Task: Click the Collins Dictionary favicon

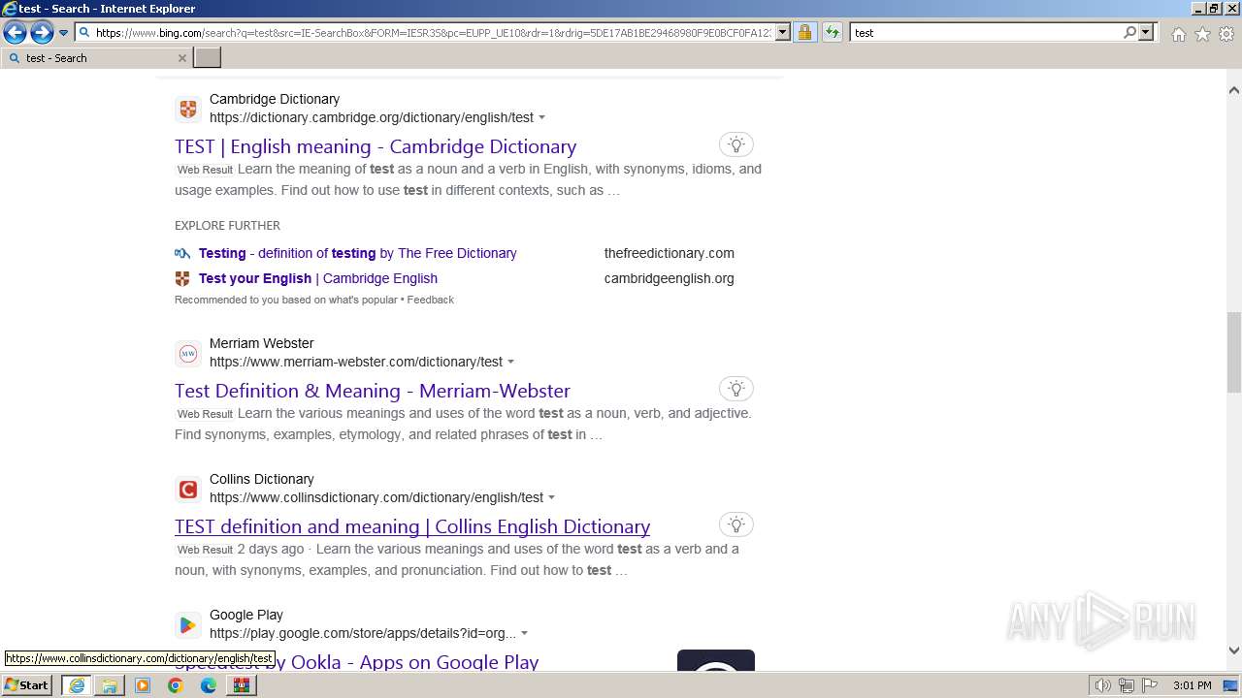Action: (188, 489)
